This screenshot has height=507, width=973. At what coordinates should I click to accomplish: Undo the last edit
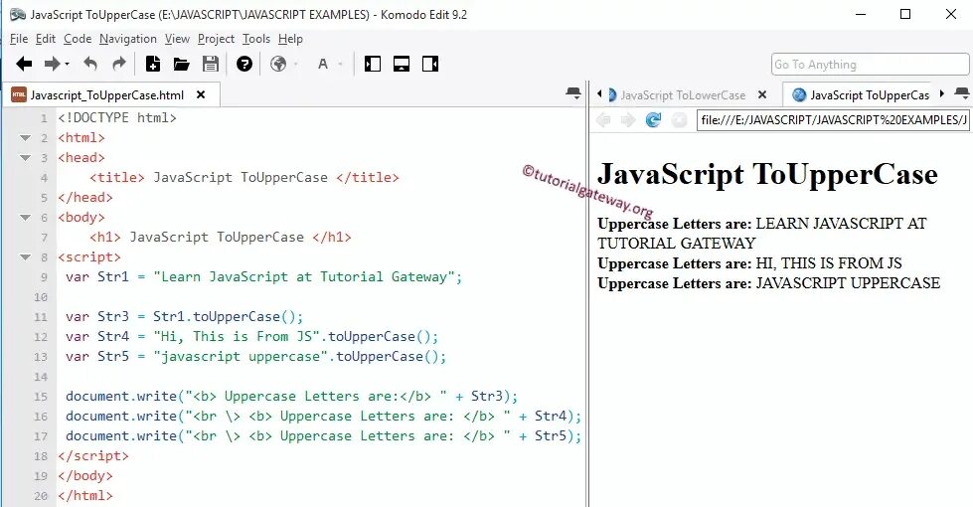[x=90, y=64]
